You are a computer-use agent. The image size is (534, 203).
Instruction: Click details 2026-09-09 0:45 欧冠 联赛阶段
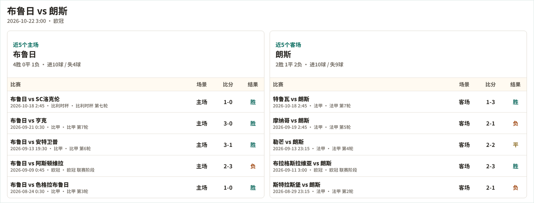pos(52,170)
